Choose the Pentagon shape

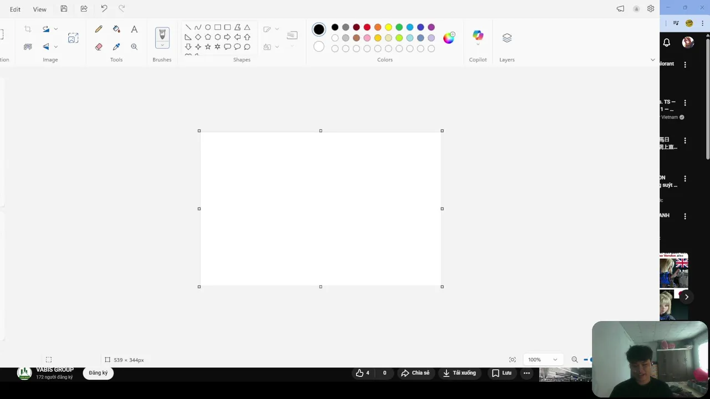point(208,37)
